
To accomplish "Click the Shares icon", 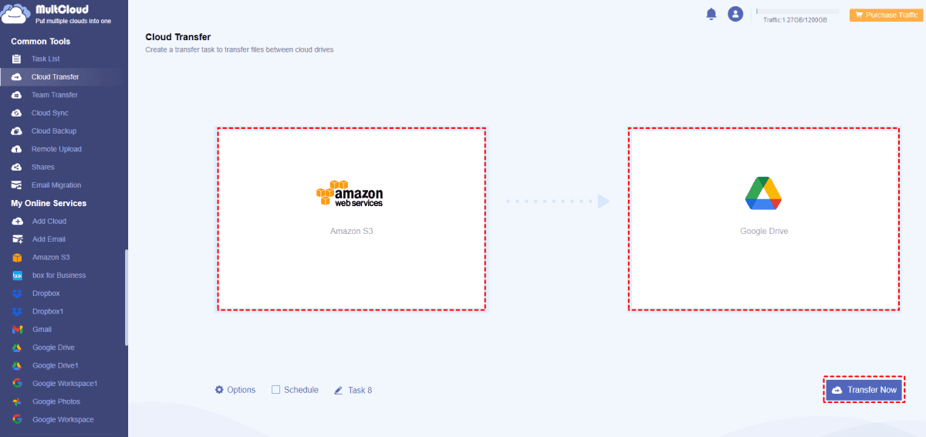I will (x=16, y=167).
